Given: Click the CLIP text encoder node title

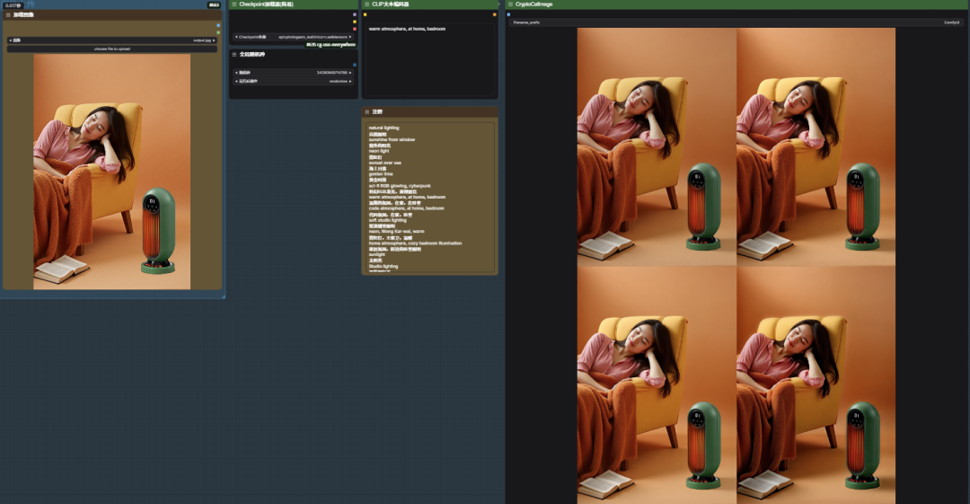Looking at the screenshot, I should [x=390, y=4].
